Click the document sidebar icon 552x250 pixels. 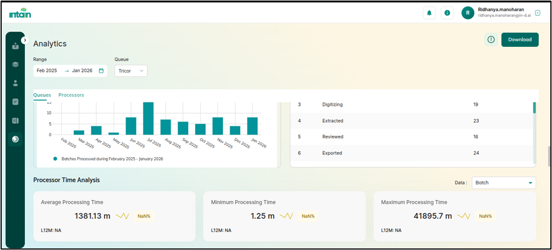point(15,102)
